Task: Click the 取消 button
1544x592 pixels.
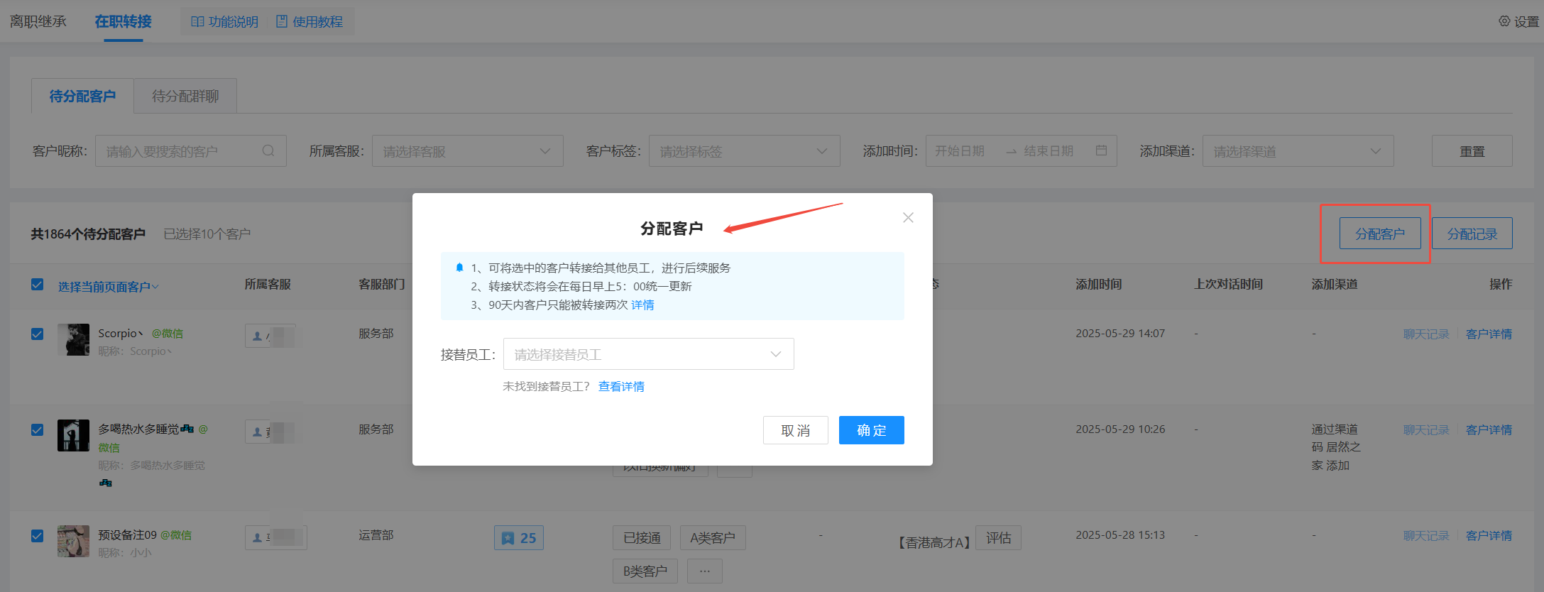Action: point(795,430)
